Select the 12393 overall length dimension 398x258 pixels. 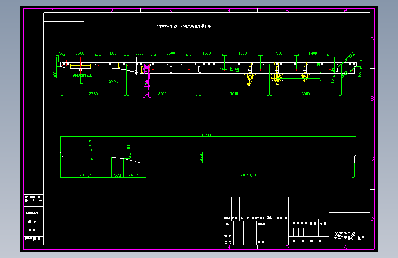tap(207, 135)
